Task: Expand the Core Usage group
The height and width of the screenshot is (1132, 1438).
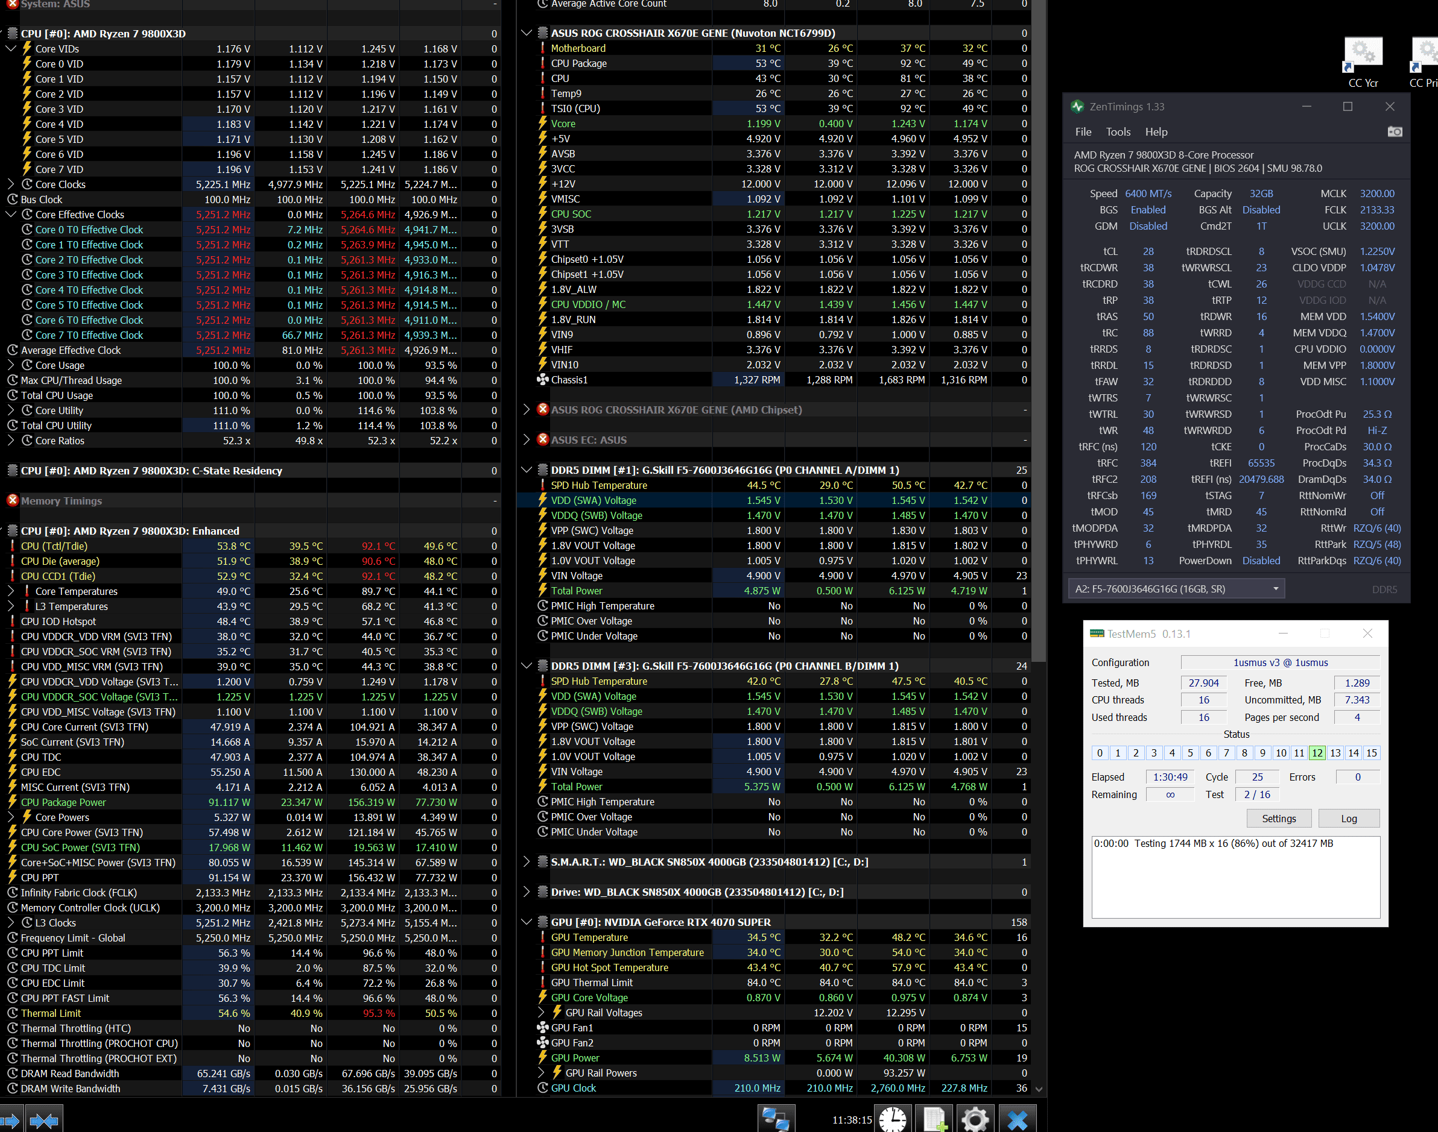Action: click(11, 365)
